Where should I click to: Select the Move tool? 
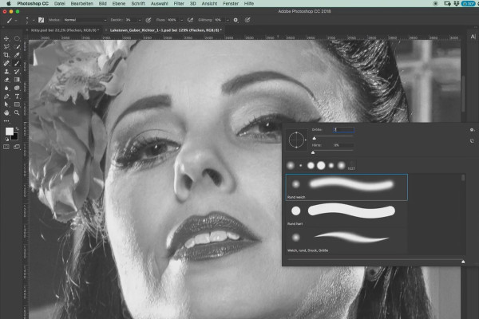(6, 39)
